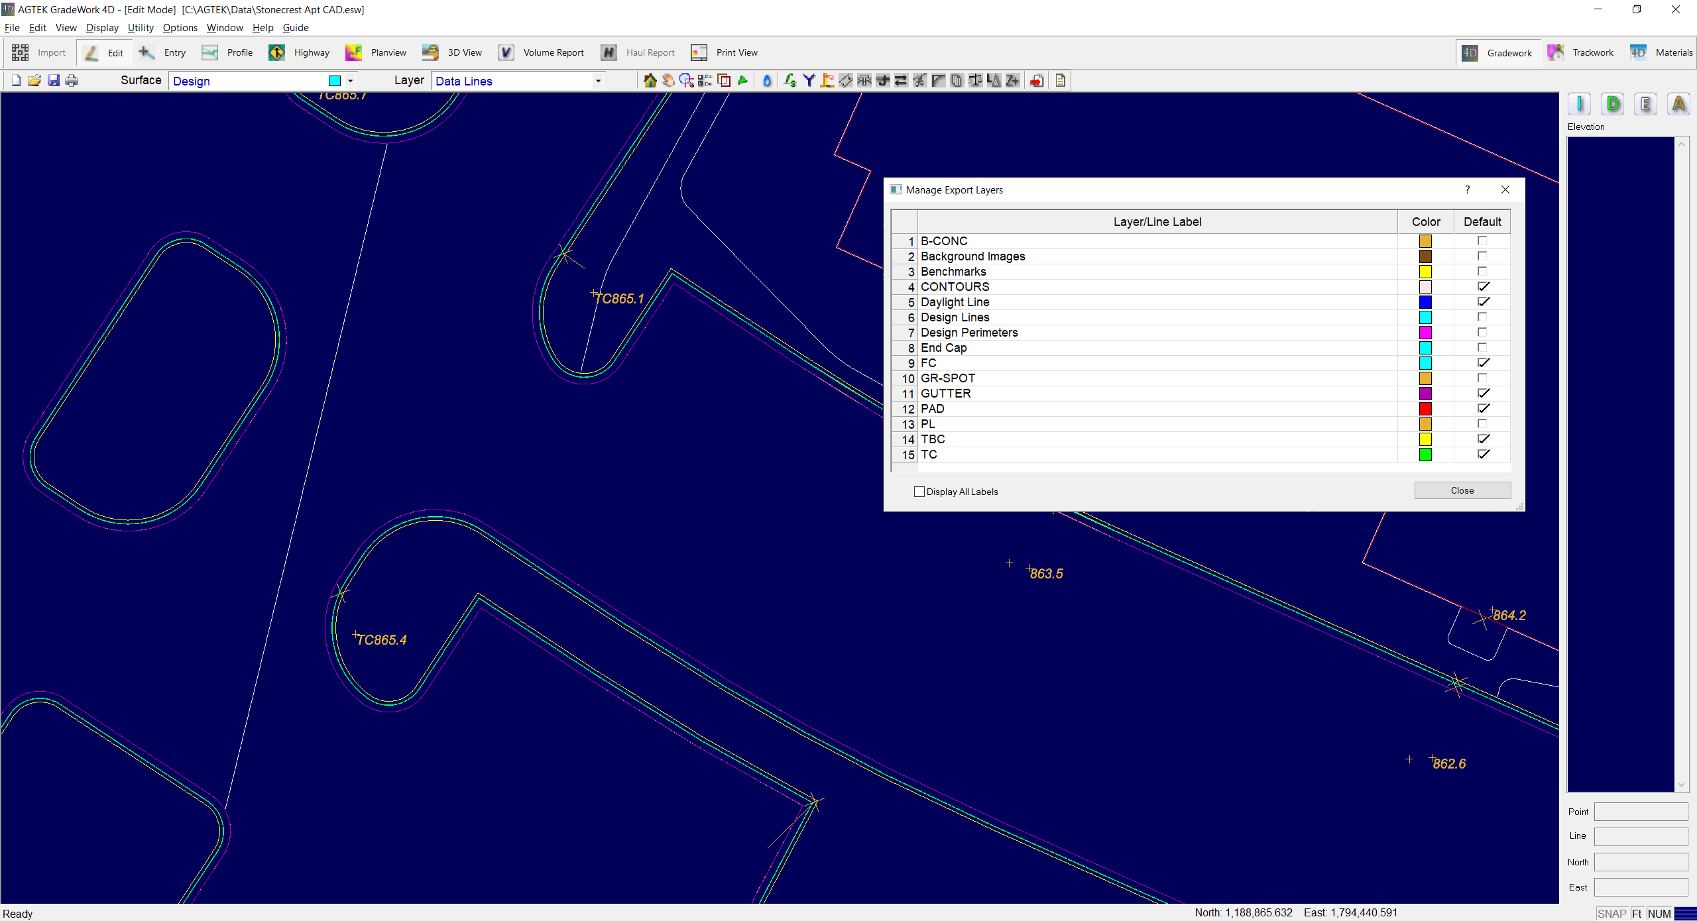The width and height of the screenshot is (1697, 921).
Task: Click the notes page icon
Action: [x=1061, y=81]
